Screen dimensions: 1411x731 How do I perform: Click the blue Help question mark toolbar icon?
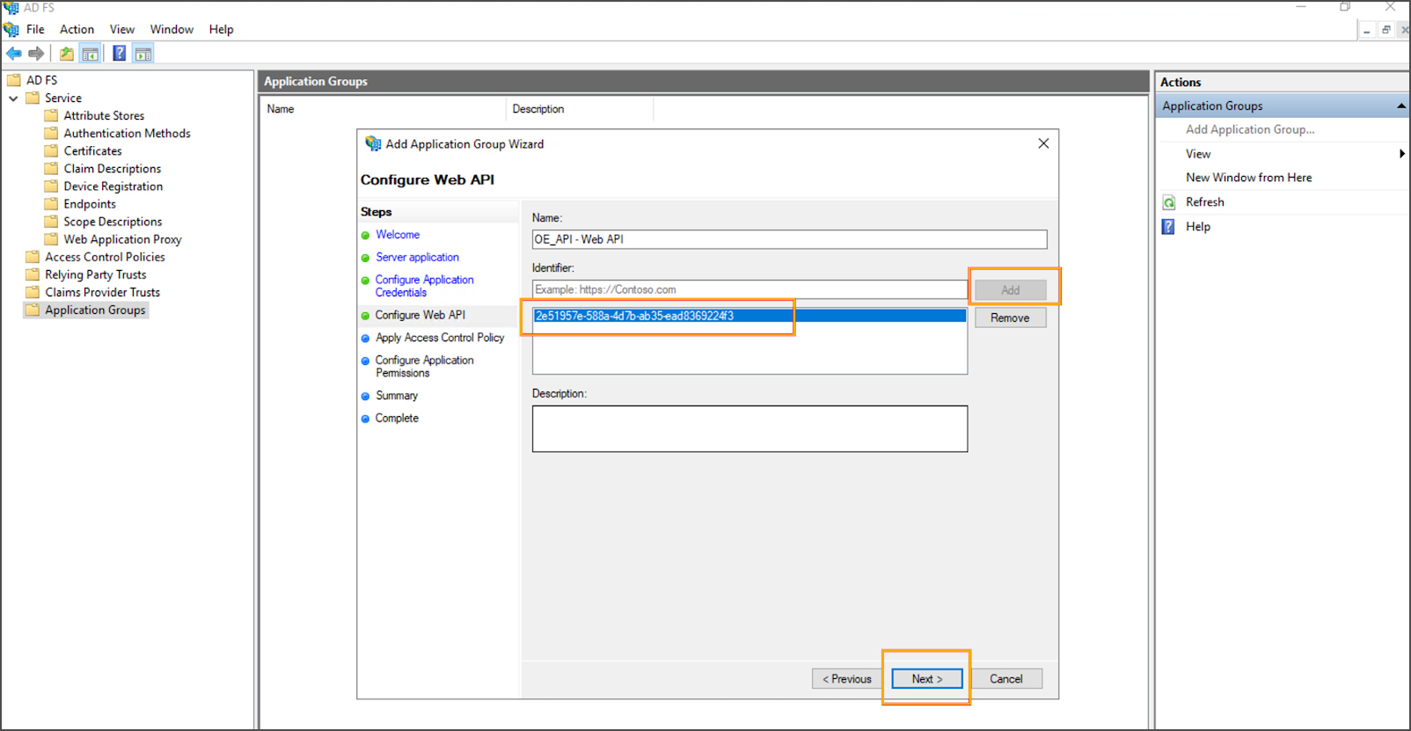click(119, 54)
